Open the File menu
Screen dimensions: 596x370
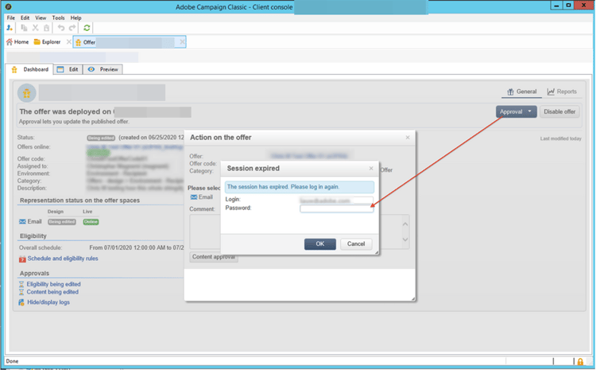[11, 18]
